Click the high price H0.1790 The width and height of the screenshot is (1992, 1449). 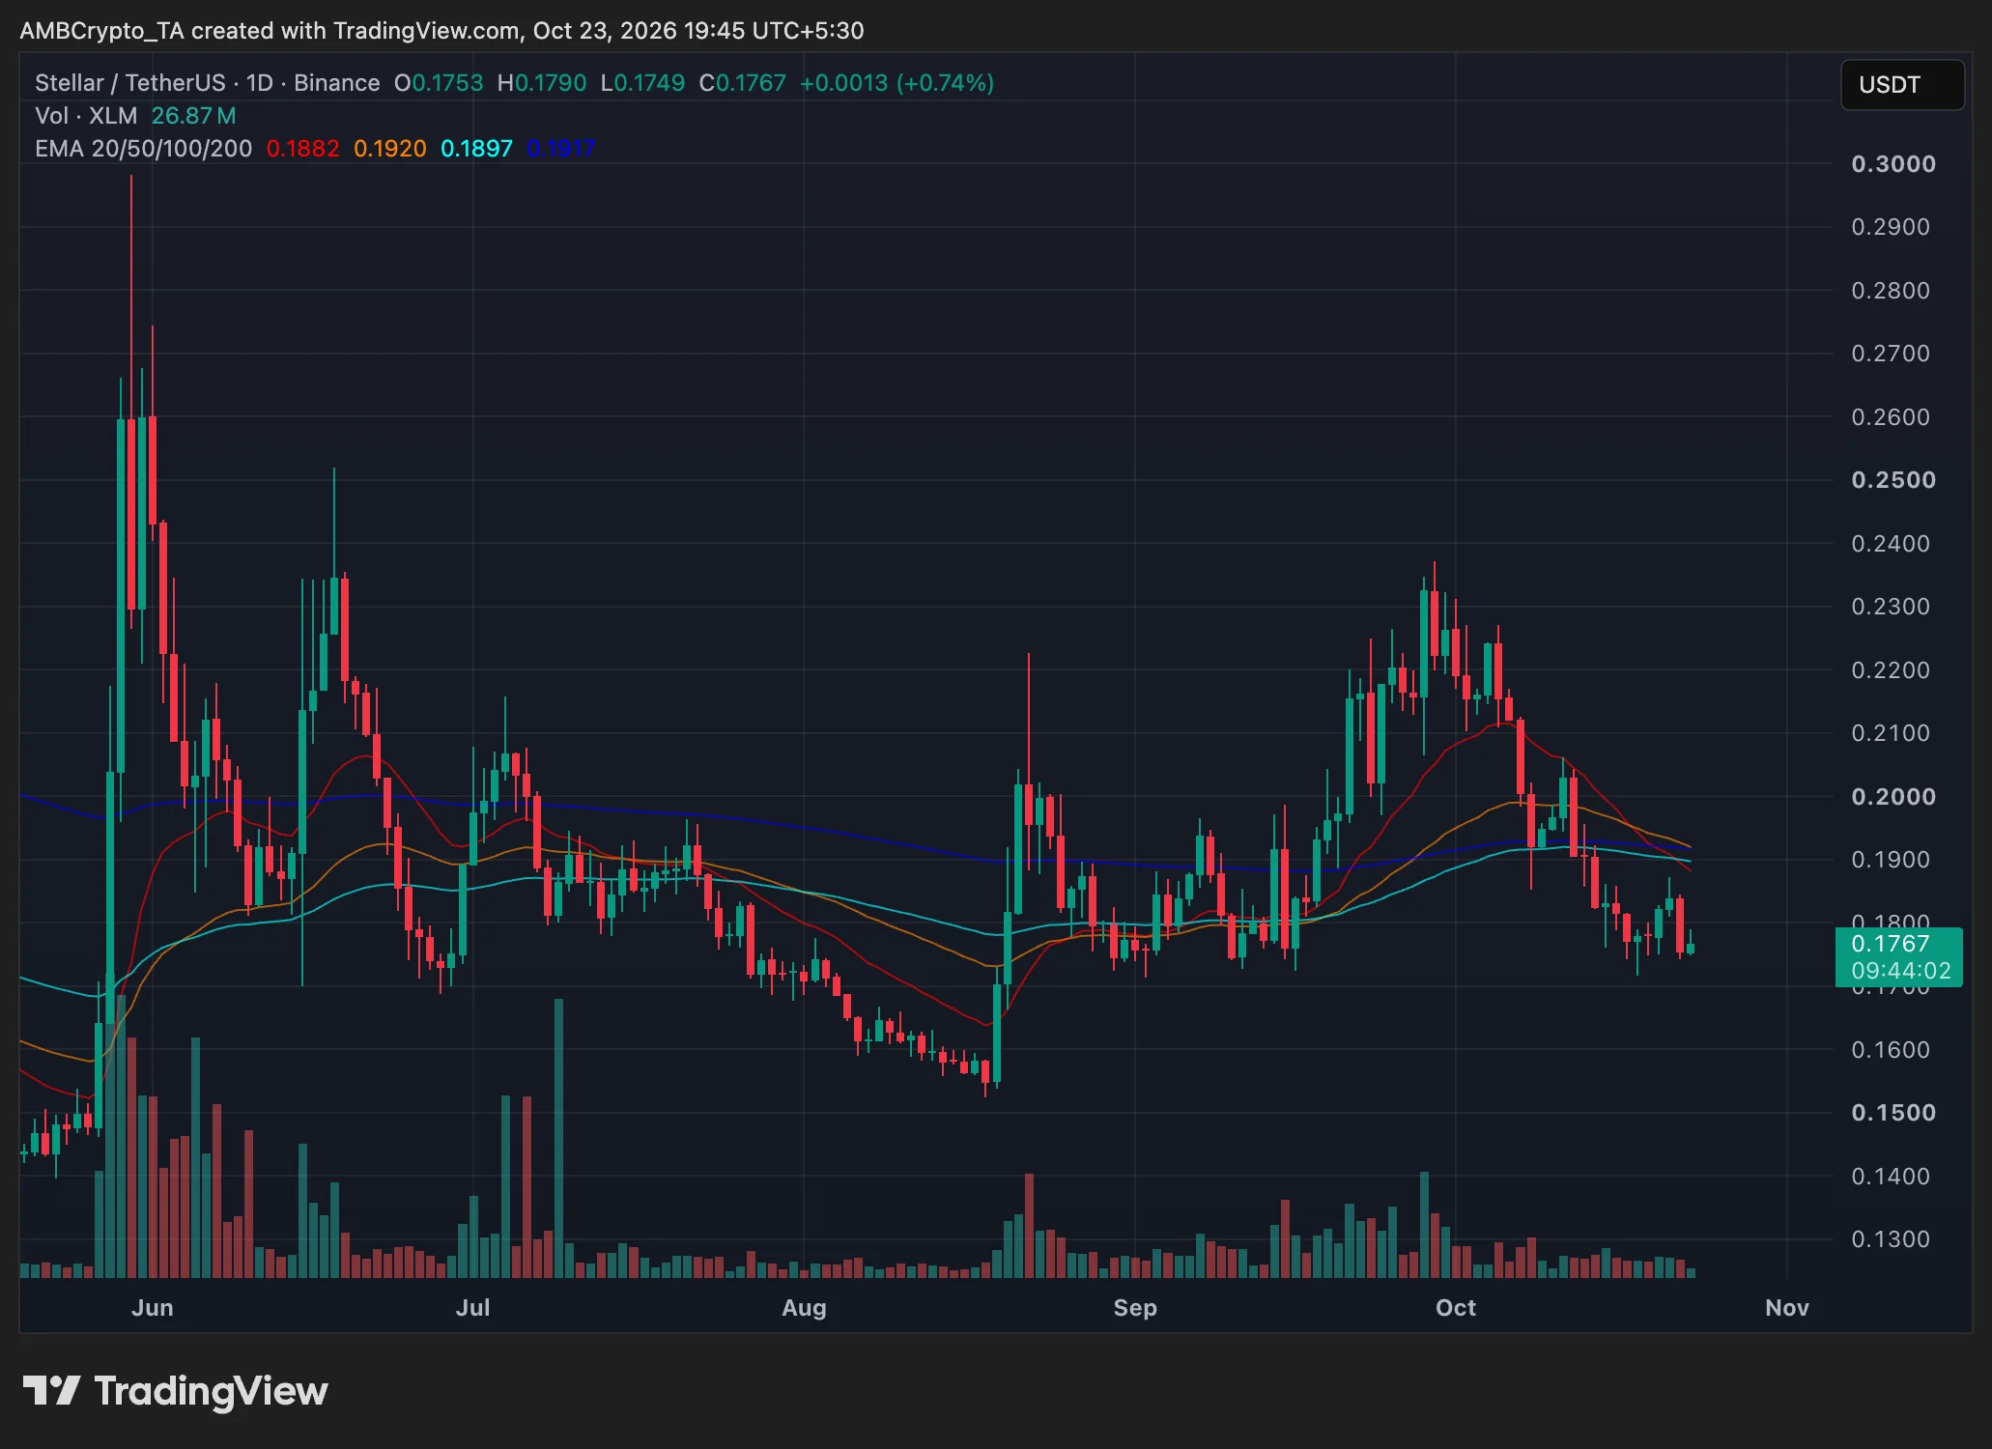542,83
